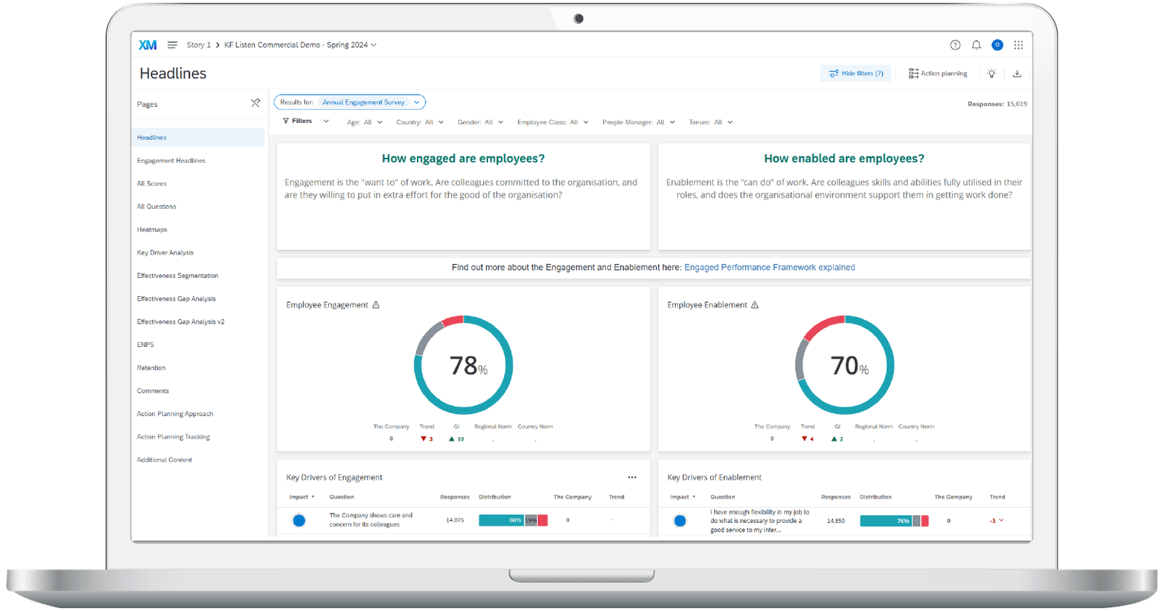Open the Tenure filter dropdown
This screenshot has height=611, width=1164.
point(711,122)
